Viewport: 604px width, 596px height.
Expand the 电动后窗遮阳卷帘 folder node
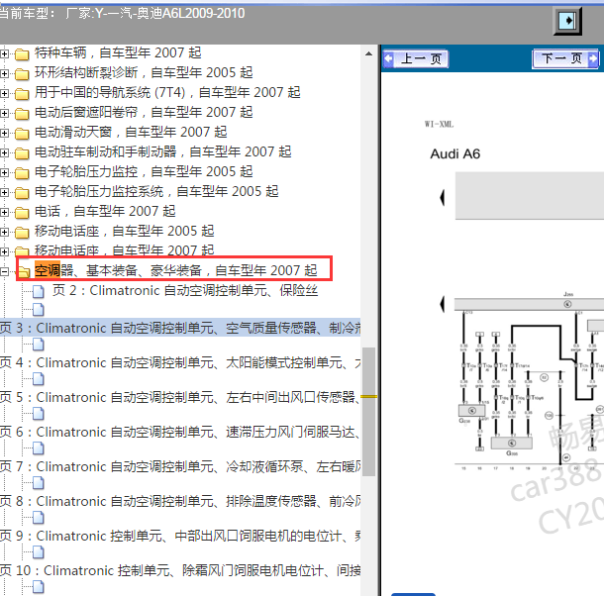point(4,113)
